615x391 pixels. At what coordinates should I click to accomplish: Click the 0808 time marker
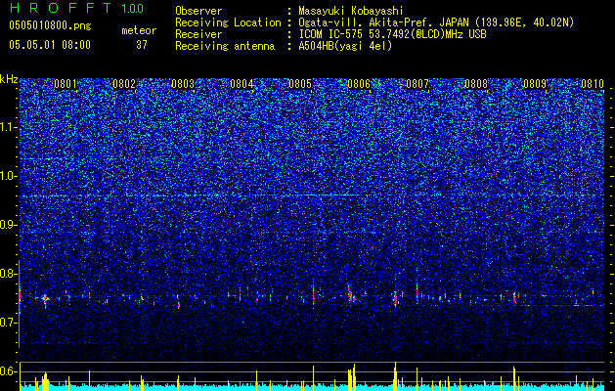point(476,84)
